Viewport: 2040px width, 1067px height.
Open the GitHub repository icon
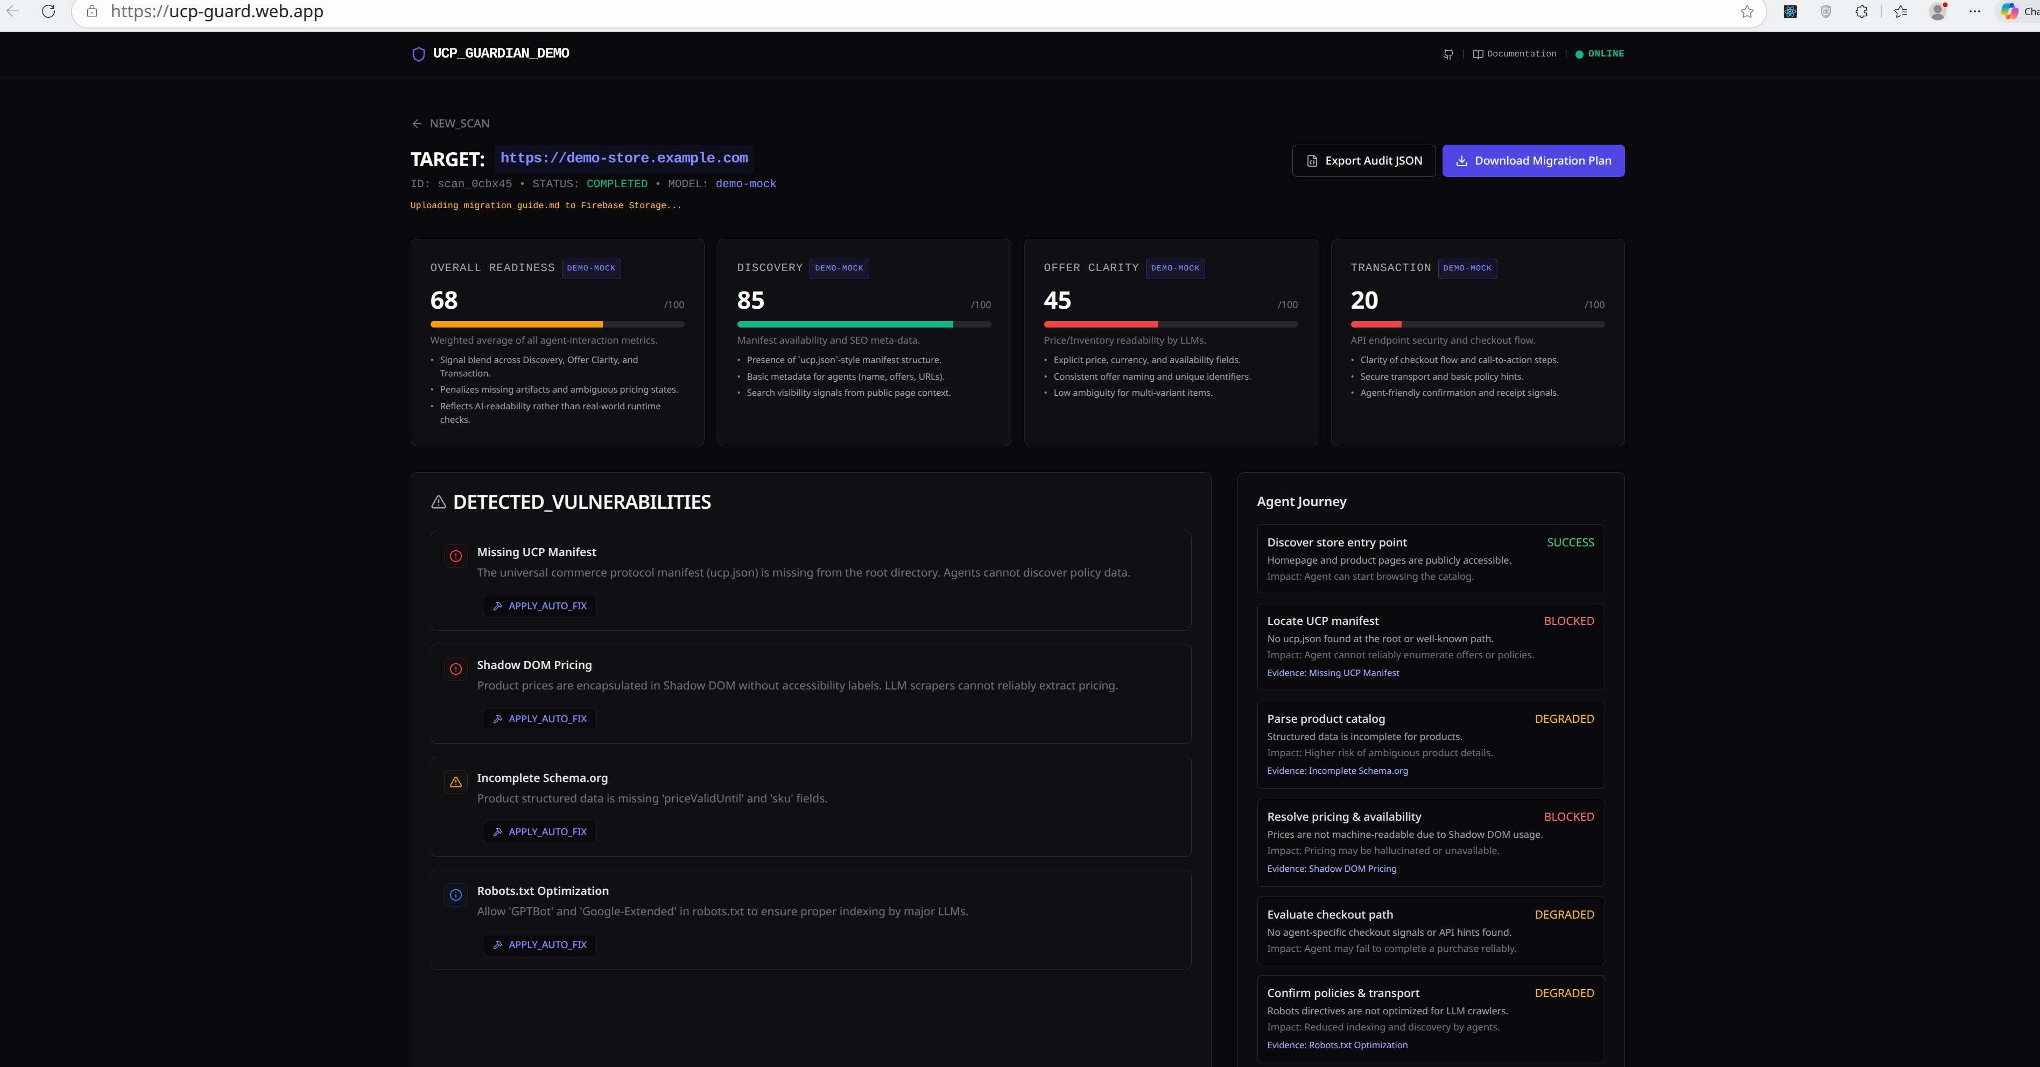1447,54
